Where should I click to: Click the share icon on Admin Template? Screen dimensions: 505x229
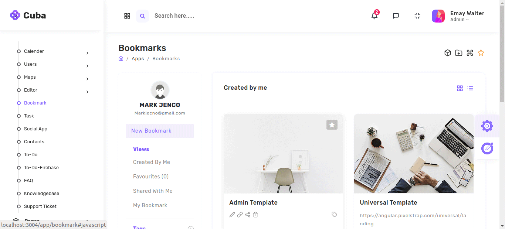[248, 215]
